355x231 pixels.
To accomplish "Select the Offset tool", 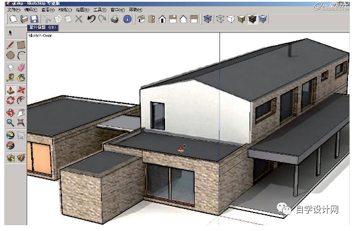I will tap(21, 100).
